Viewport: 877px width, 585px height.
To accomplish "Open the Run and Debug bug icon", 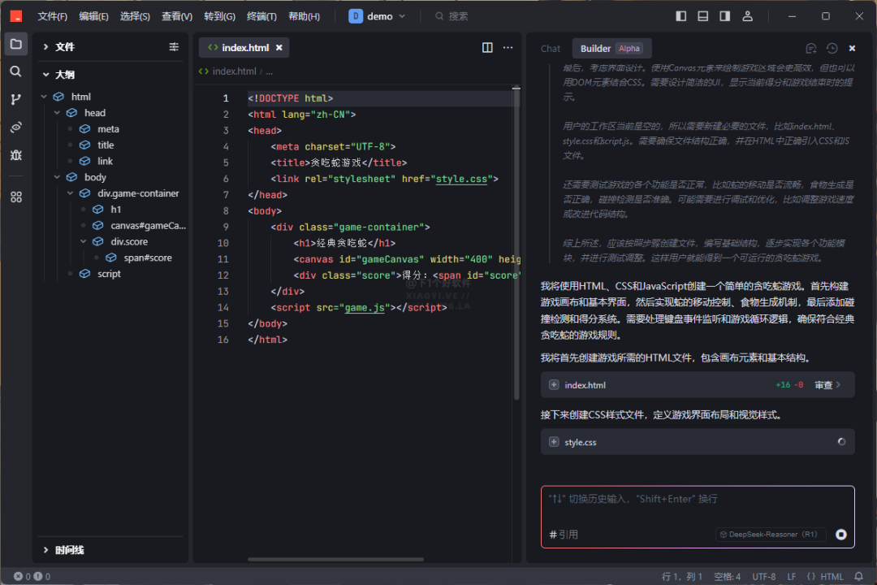I will [15, 154].
